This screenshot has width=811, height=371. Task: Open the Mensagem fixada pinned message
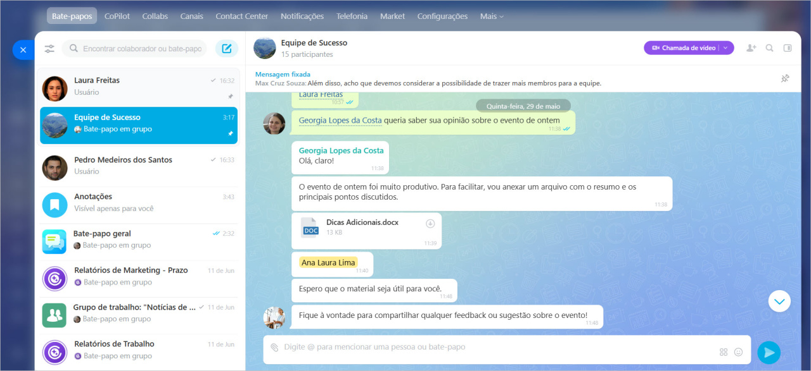pyautogui.click(x=428, y=78)
